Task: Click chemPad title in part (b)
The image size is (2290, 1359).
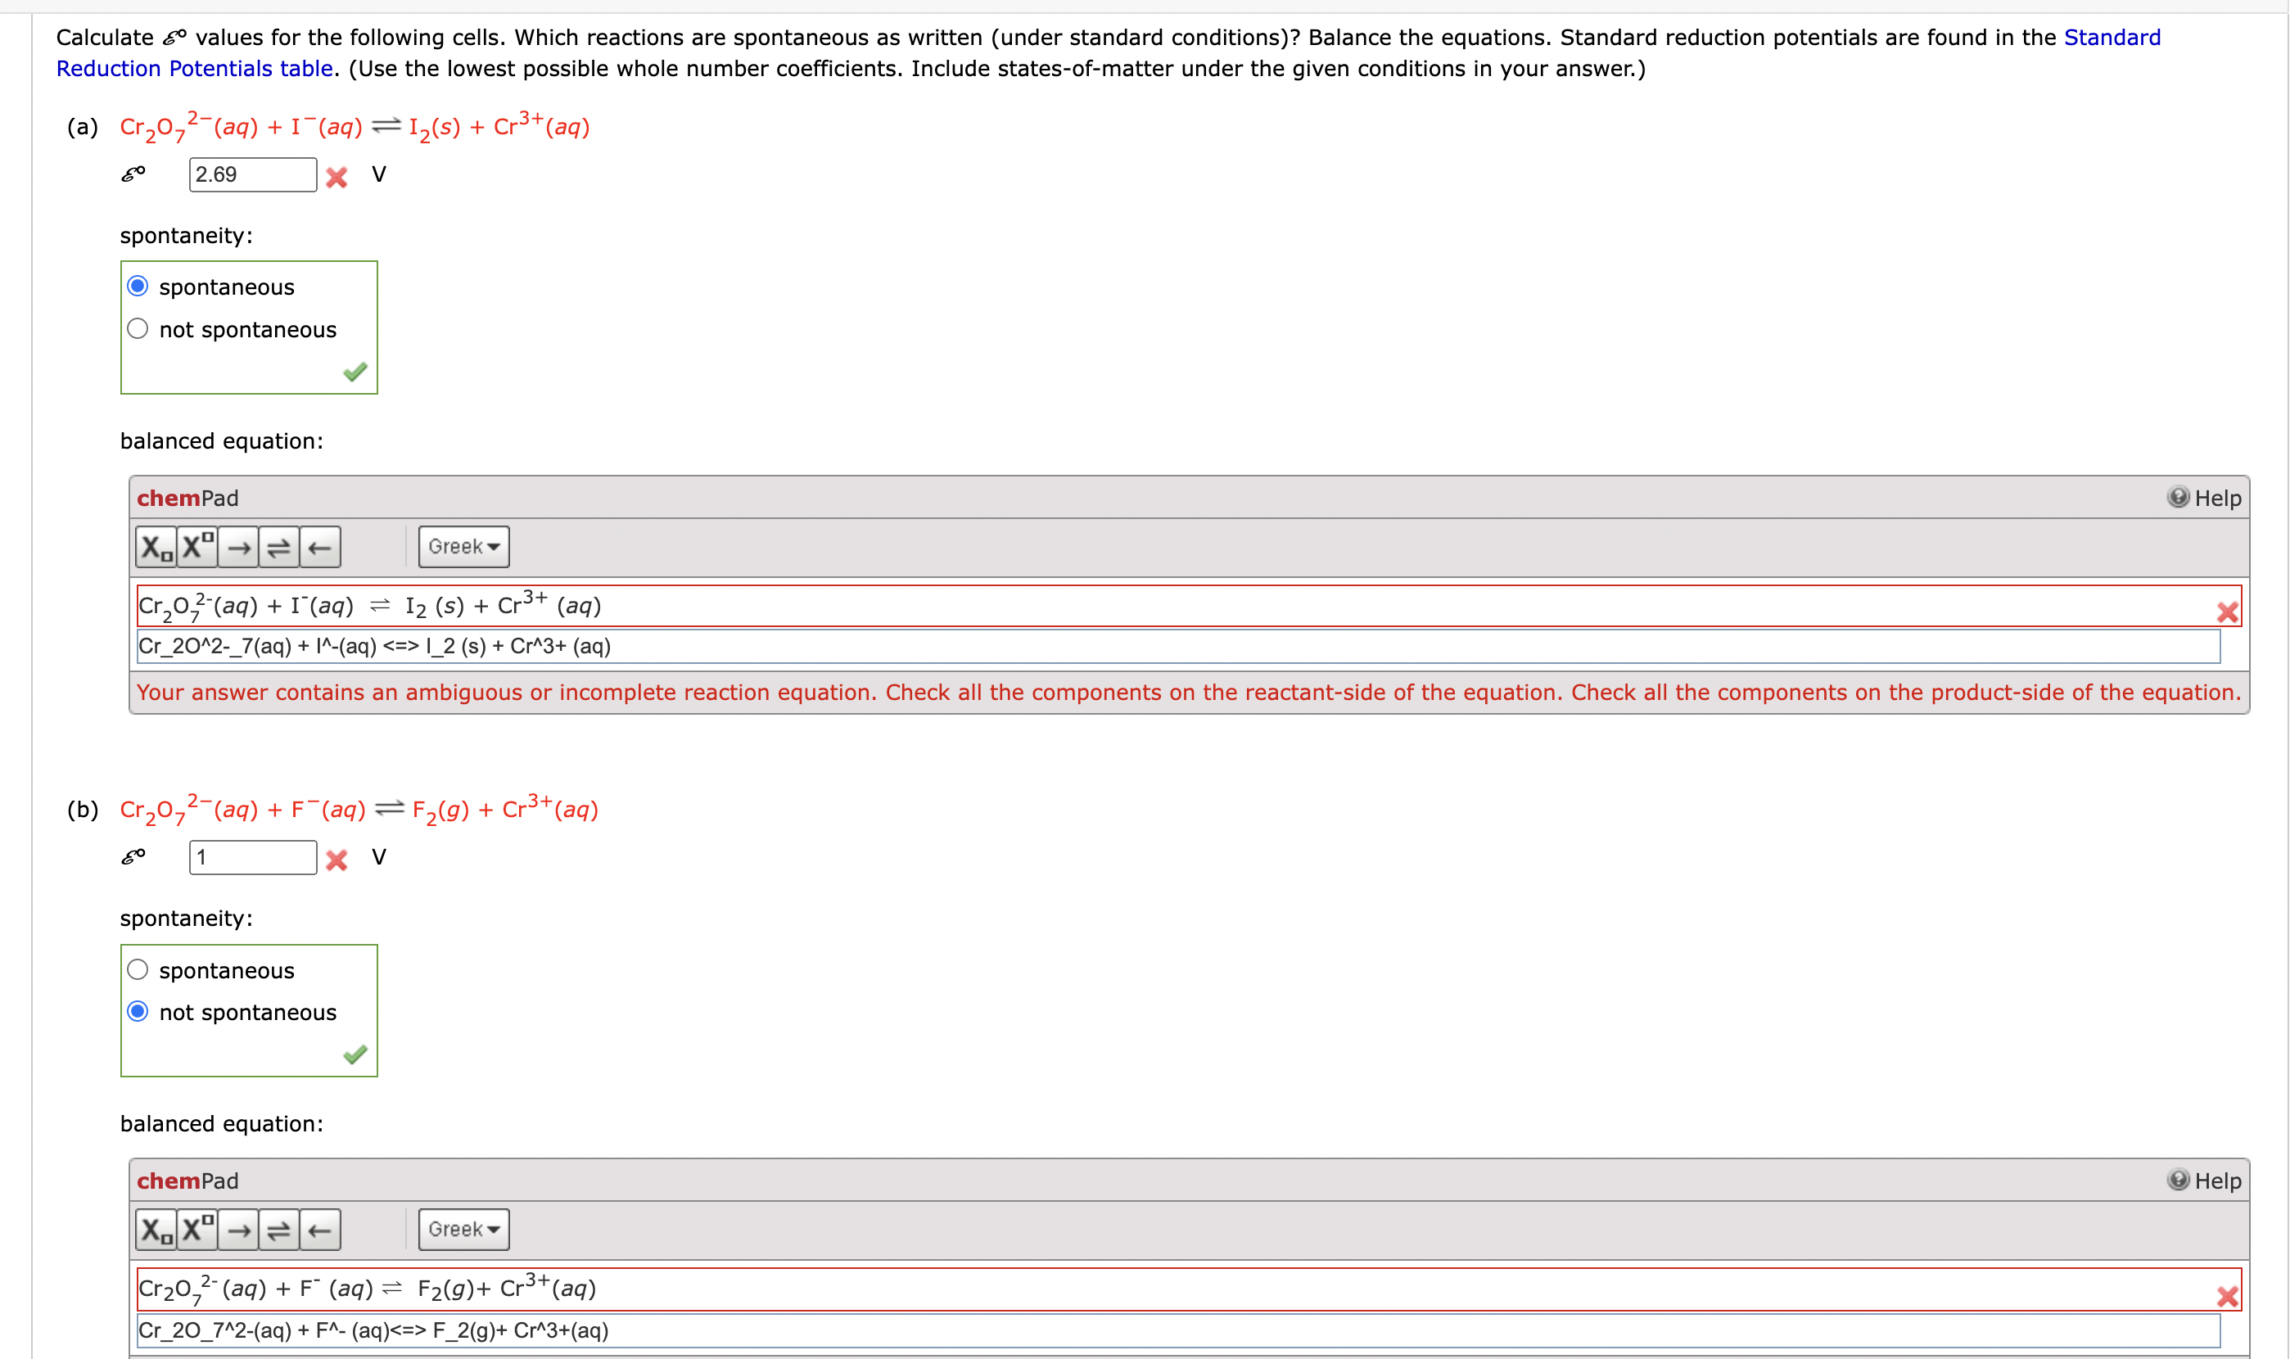Action: (187, 1181)
